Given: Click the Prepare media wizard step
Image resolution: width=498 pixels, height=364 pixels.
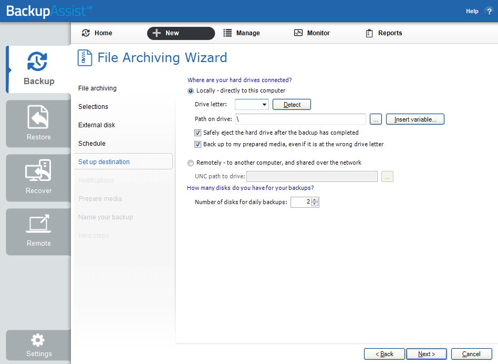Looking at the screenshot, I should [x=100, y=199].
